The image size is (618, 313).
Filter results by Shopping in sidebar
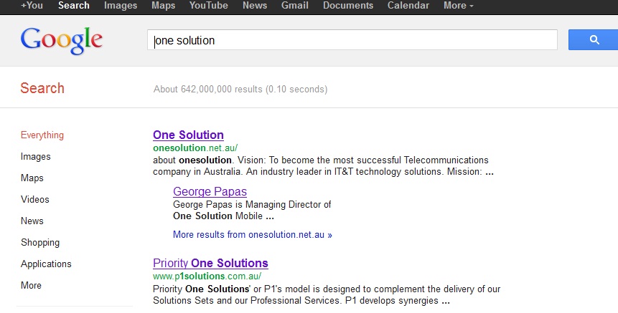[x=40, y=242]
